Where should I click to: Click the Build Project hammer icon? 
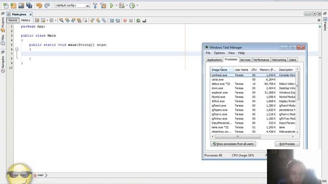[x=95, y=6]
